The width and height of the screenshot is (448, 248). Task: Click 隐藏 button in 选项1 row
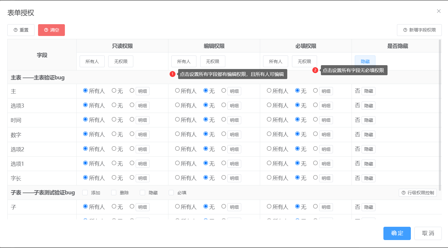point(368,164)
